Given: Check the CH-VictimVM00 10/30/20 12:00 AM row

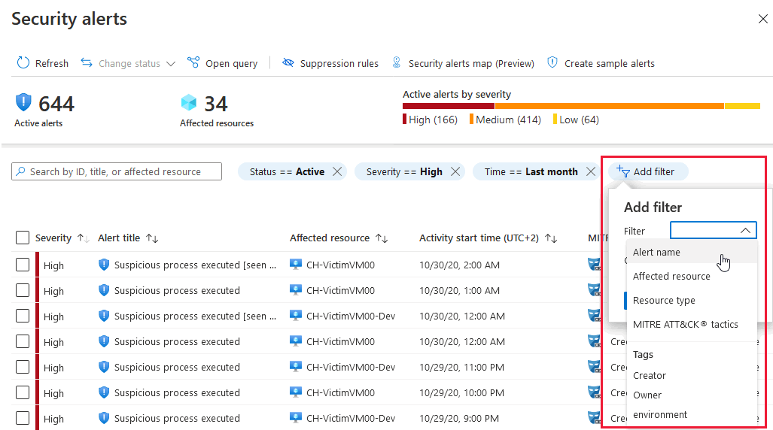Looking at the screenshot, I should [x=23, y=341].
